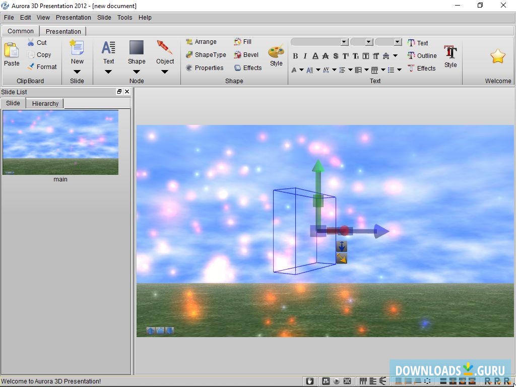
Task: Switch to the Hierarchy tab
Action: (44, 103)
